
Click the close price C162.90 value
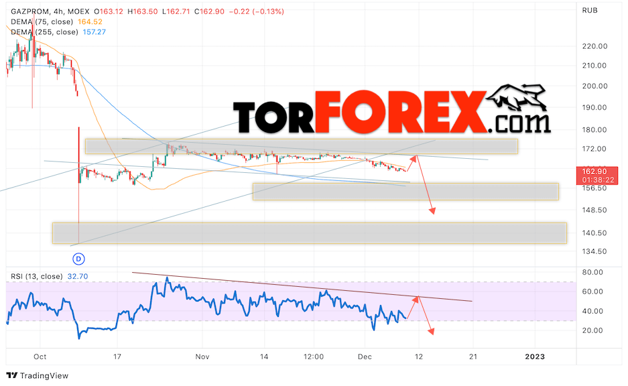[x=210, y=11]
